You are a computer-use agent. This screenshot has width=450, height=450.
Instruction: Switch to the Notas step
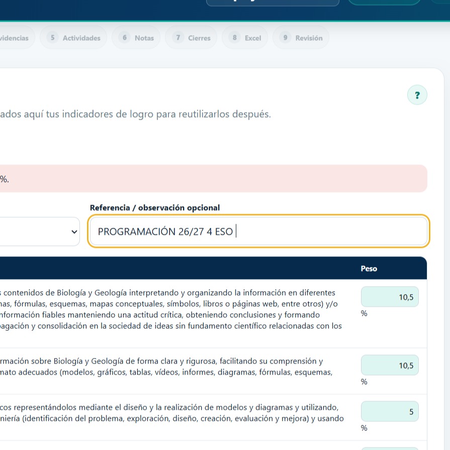pyautogui.click(x=136, y=38)
